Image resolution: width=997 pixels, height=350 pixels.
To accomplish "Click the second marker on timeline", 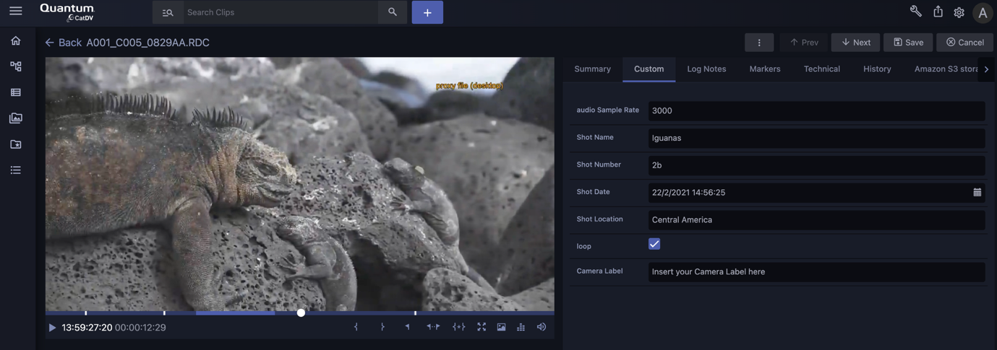I will (x=164, y=313).
